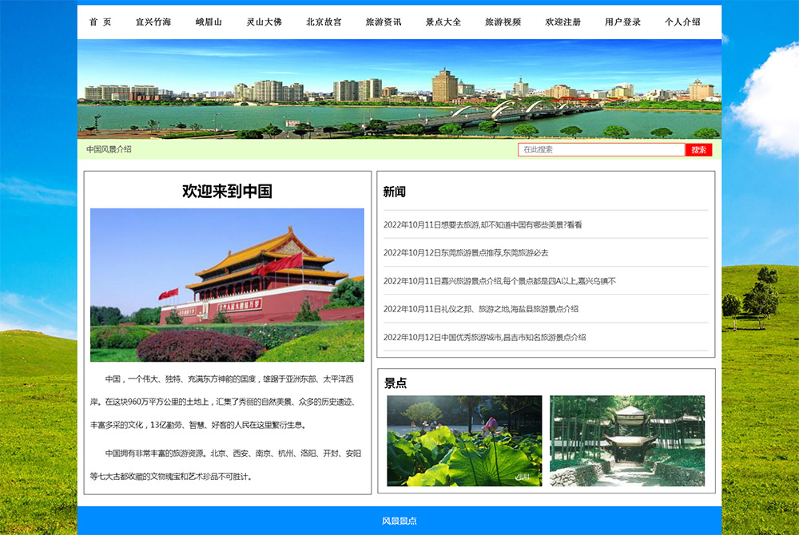Image resolution: width=799 pixels, height=535 pixels.
Task: Open the 礼仪之邦 海盐县 news link
Action: (x=480, y=309)
